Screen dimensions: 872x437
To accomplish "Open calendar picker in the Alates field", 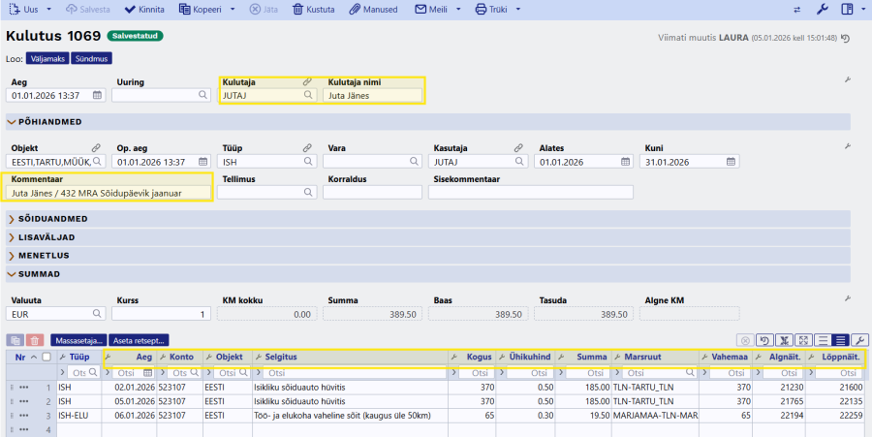I will (x=626, y=162).
